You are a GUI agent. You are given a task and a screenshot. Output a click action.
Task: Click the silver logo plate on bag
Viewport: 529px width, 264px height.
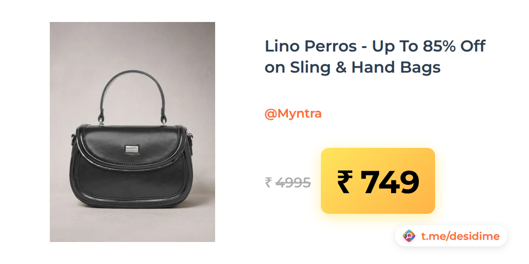coord(131,150)
